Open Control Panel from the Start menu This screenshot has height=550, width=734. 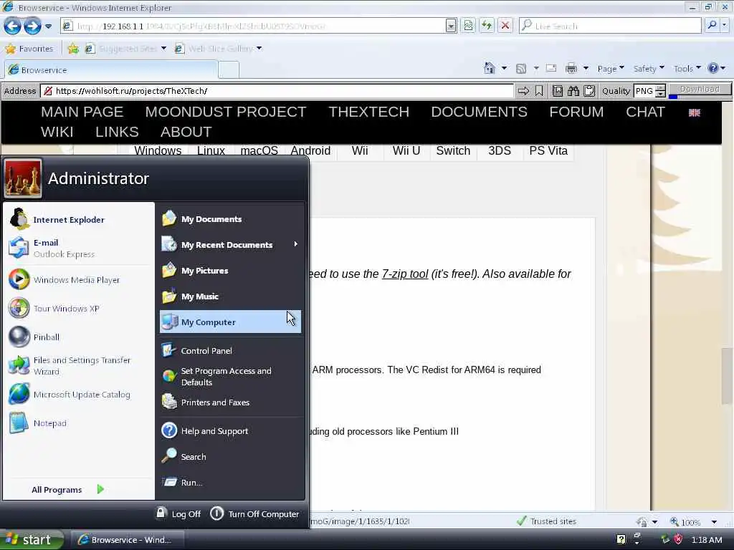tap(230, 351)
